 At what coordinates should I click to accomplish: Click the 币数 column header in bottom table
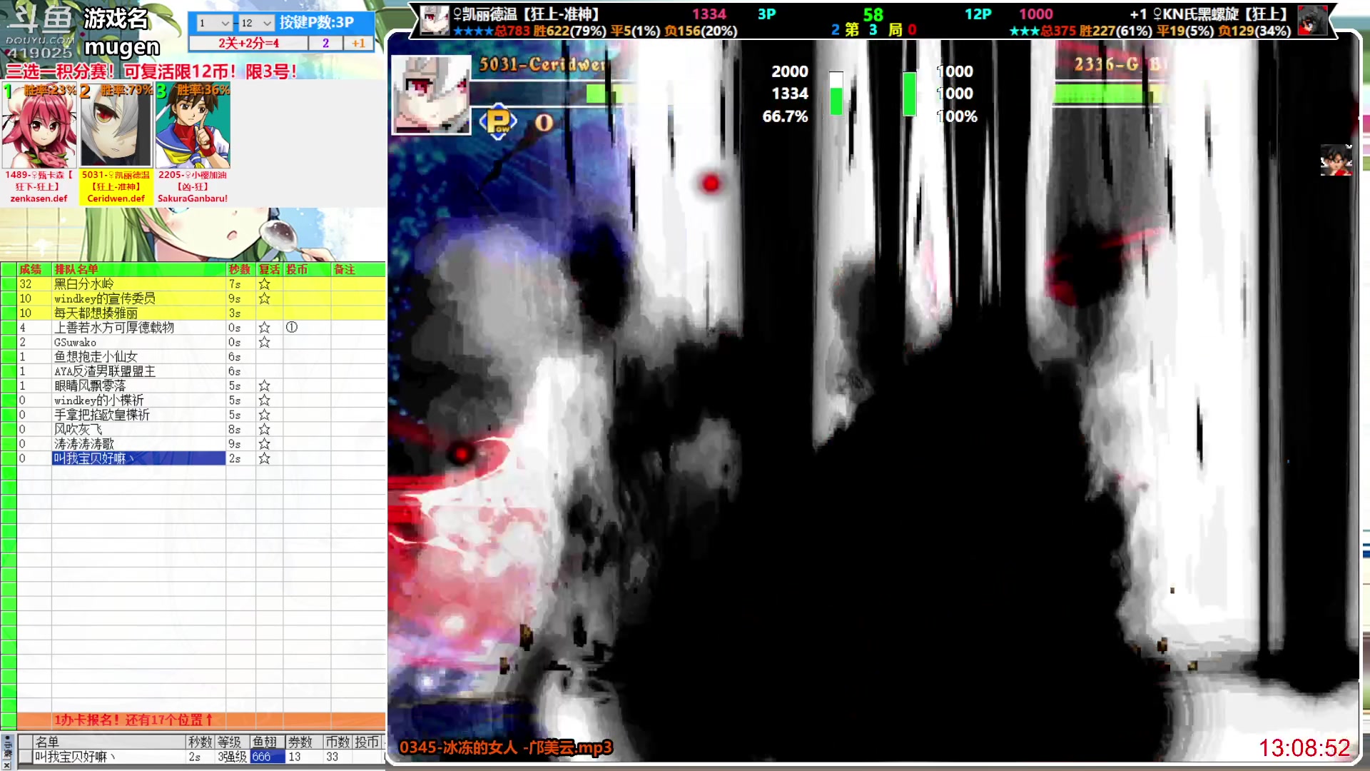(337, 742)
